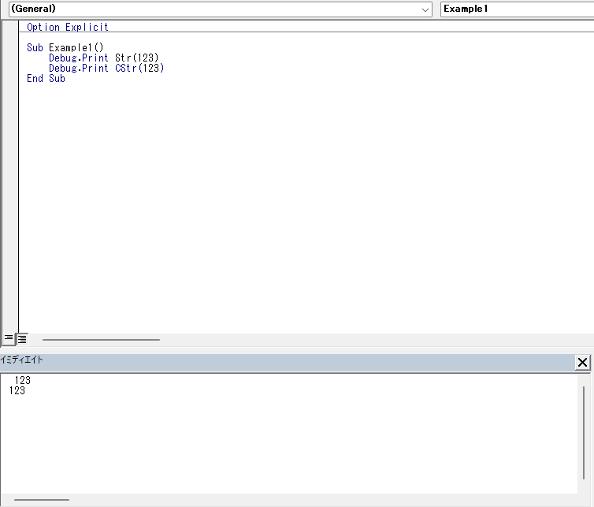Open the (General) object dropdown
Screen dimensions: 594x507
pos(220,9)
